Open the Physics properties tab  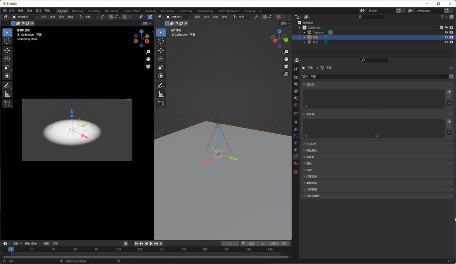[296, 143]
